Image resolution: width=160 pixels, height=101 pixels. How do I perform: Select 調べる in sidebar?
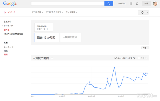(6, 30)
